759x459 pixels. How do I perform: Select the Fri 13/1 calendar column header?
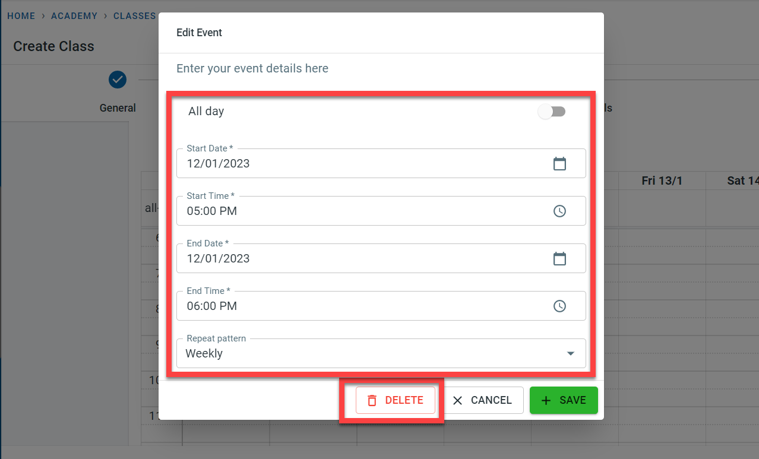[x=662, y=181]
